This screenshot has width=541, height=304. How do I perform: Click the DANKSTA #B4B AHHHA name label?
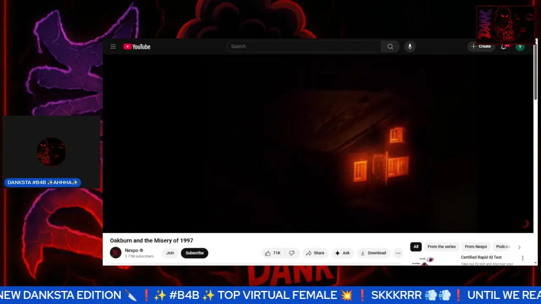[43, 182]
